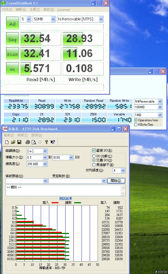Screen dimensions: 168x274
Task: Open the 條紋群組 dropdown
Action: [x=27, y=181]
